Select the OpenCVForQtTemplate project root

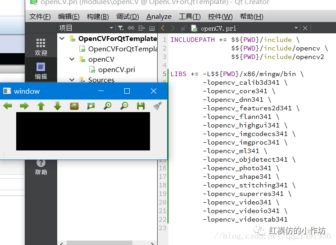coord(118,39)
